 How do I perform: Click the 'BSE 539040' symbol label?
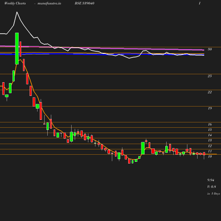(84, 3)
